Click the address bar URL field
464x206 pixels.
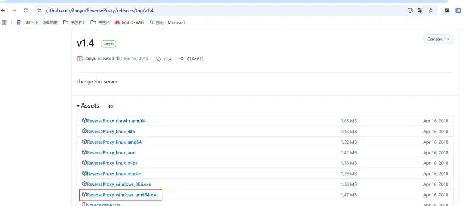click(x=193, y=10)
